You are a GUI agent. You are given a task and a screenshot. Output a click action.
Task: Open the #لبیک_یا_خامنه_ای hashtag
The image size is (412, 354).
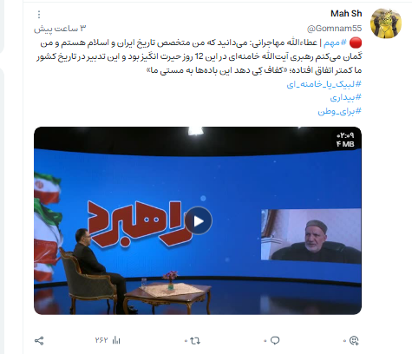click(x=324, y=84)
